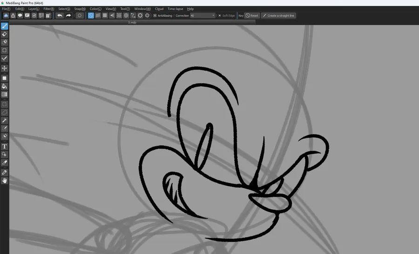This screenshot has width=419, height=254.
Task: Open the Select menu
Action: point(64,9)
